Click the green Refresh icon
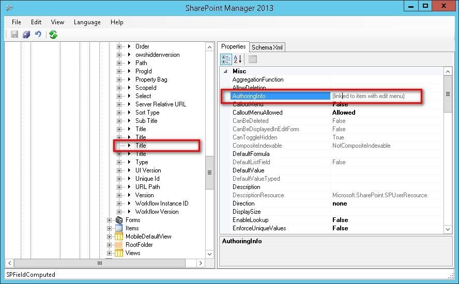The height and width of the screenshot is (284, 459). point(53,35)
